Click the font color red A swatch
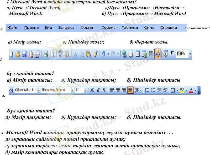 (x=191, y=90)
